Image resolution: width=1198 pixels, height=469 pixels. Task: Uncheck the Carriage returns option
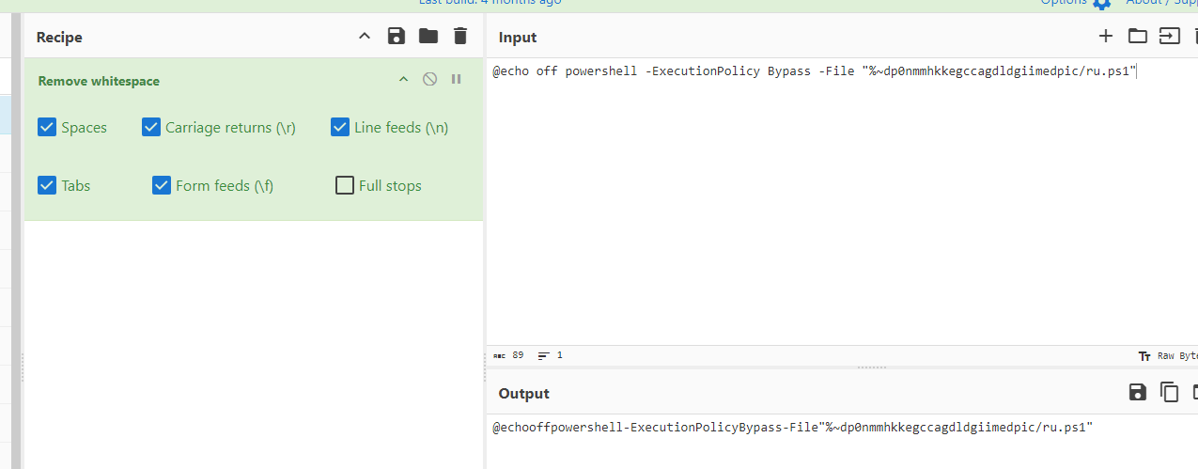click(151, 127)
